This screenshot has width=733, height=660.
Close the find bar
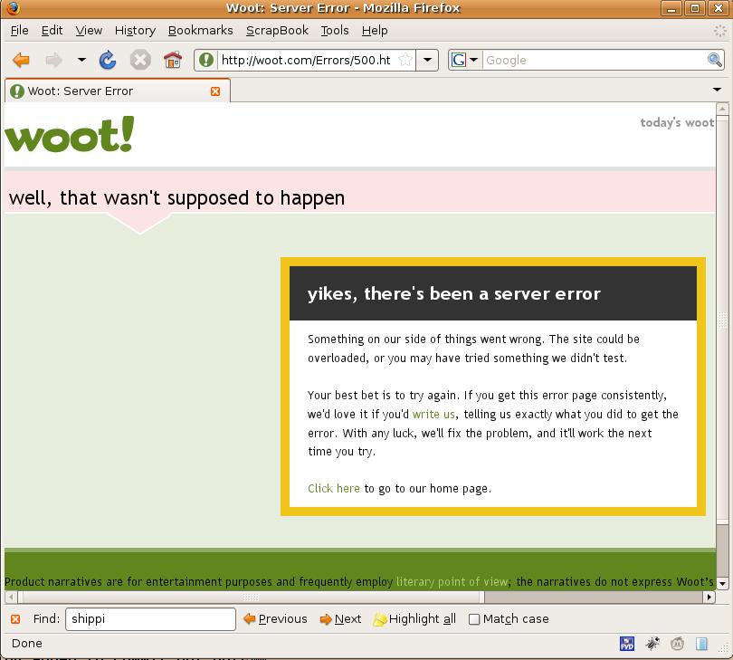tap(15, 619)
